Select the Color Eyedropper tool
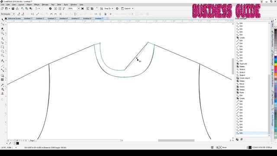This screenshot has height=156, width=277. 3,85
